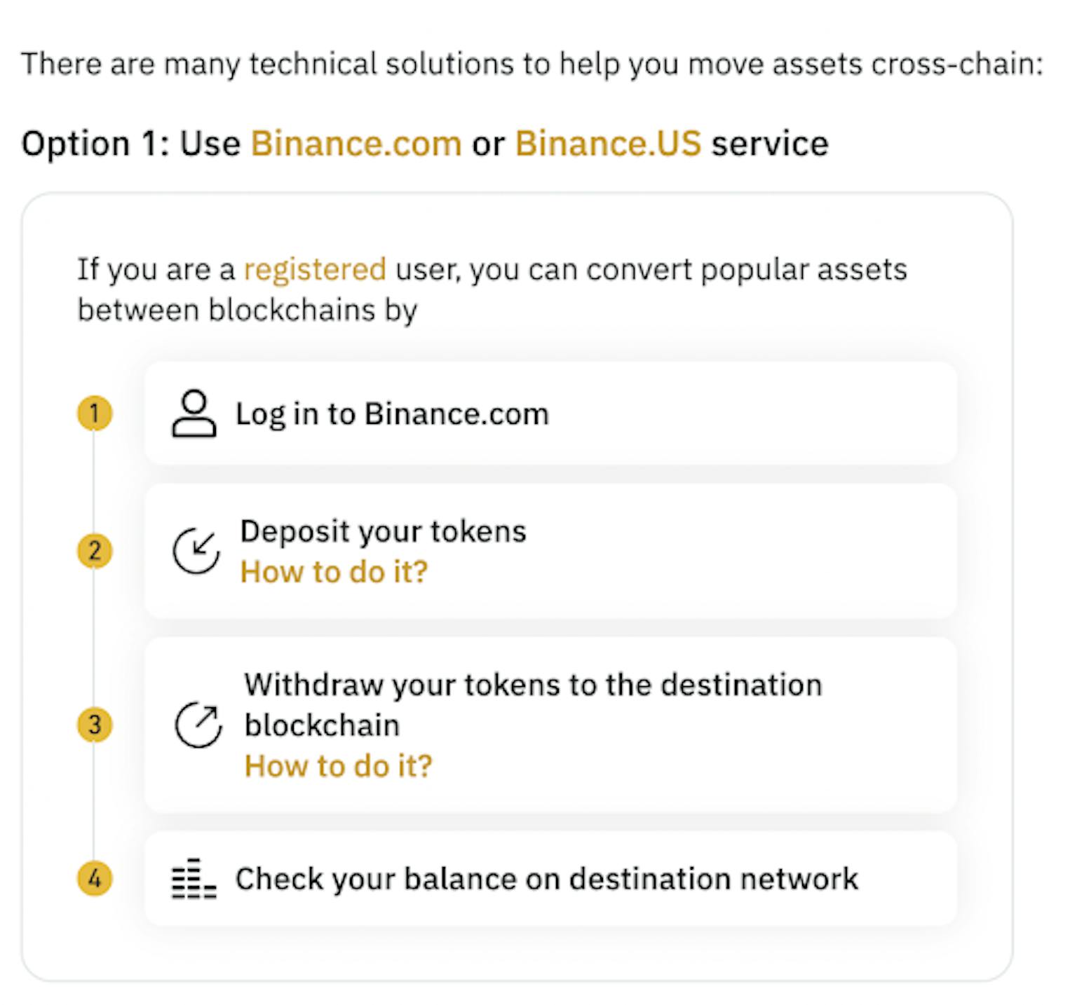Image resolution: width=1077 pixels, height=1005 pixels.
Task: Click the yellow step 1 number badge
Action: [95, 413]
